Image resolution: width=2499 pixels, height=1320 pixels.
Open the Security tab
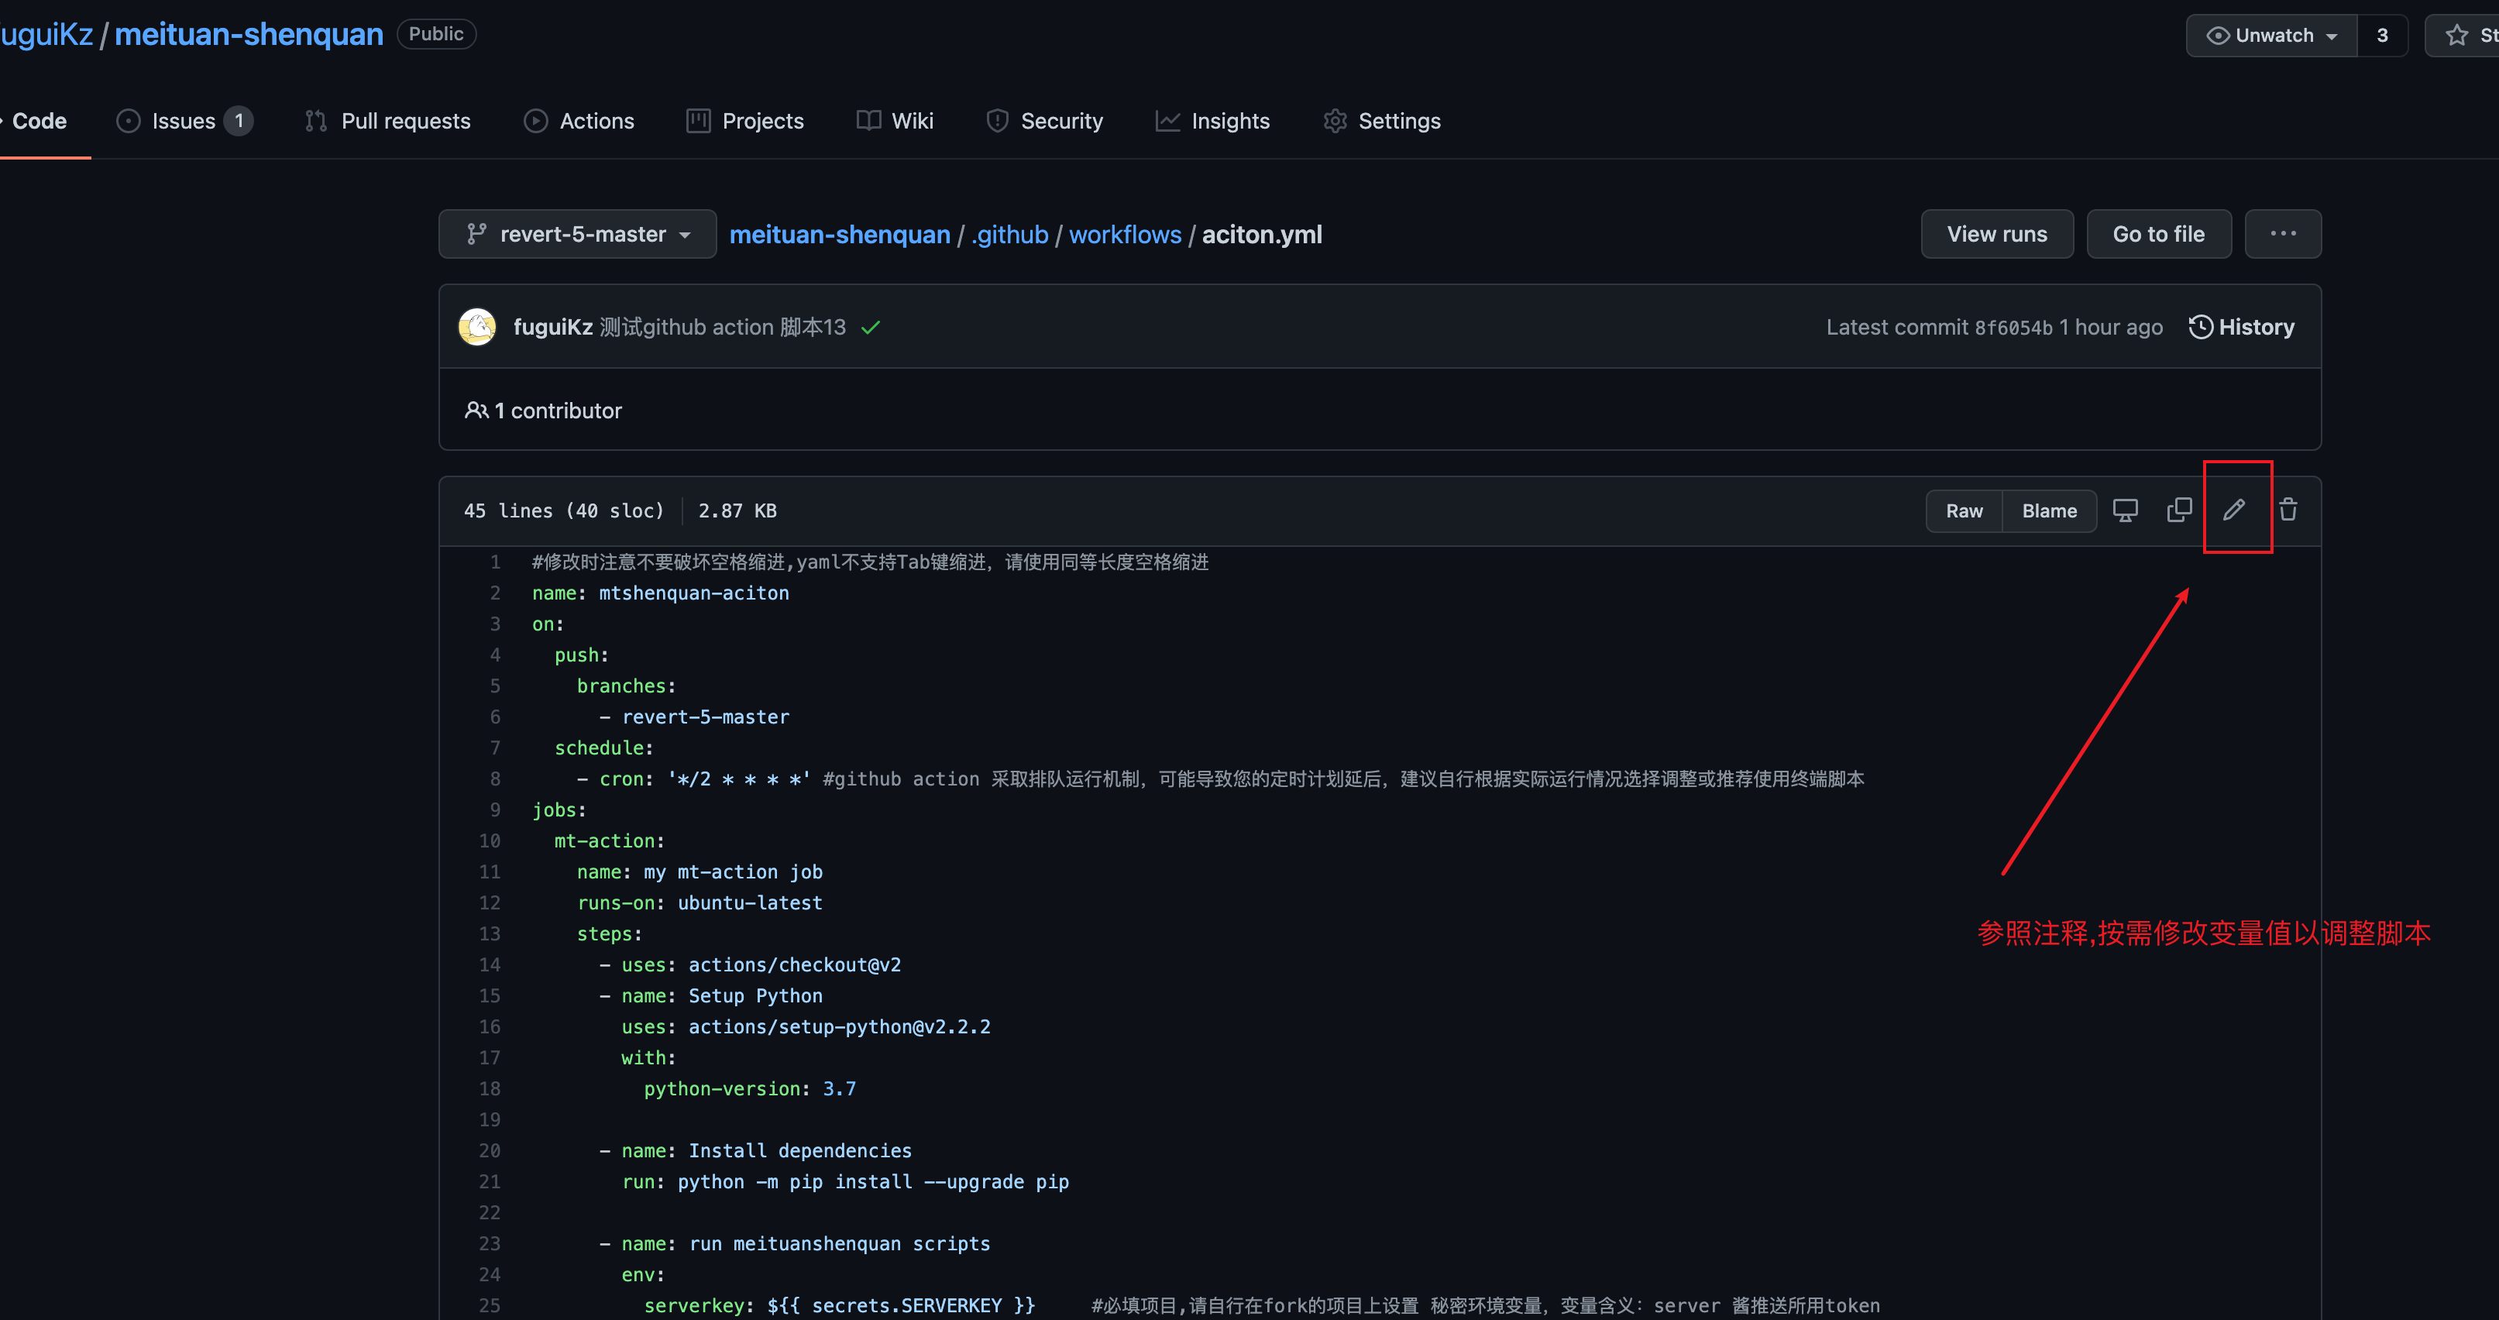tap(1045, 122)
